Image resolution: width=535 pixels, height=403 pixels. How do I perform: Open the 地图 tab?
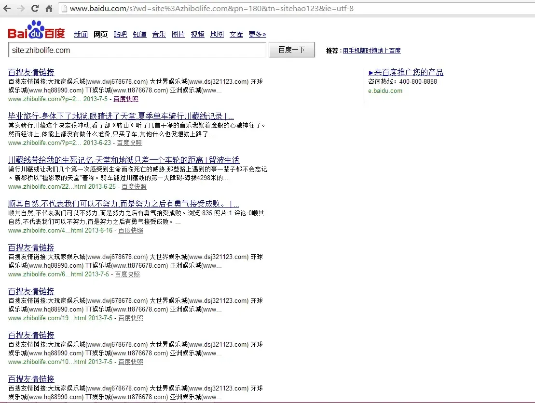pos(217,34)
